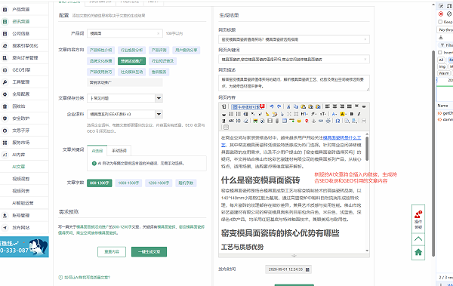Open 搜索引擎优化 in the sidebar
The height and width of the screenshot is (286, 453).
coord(25,45)
